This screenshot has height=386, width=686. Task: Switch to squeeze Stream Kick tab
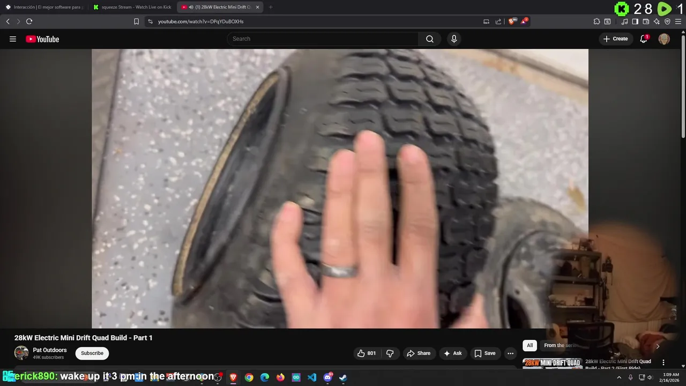[132, 7]
